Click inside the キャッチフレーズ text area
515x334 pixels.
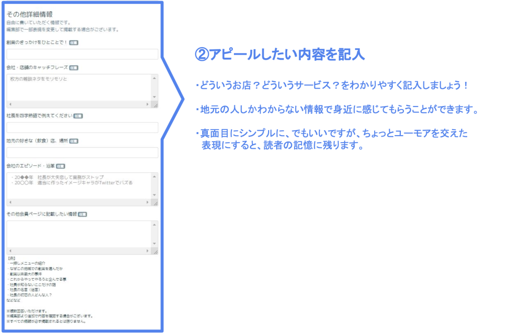click(x=79, y=87)
